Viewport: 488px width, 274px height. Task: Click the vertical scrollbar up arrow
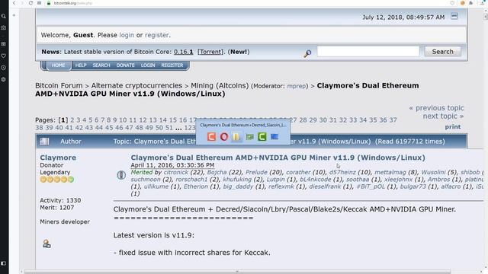tap(486, 10)
